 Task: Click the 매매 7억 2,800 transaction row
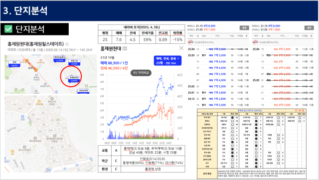coord(218,99)
